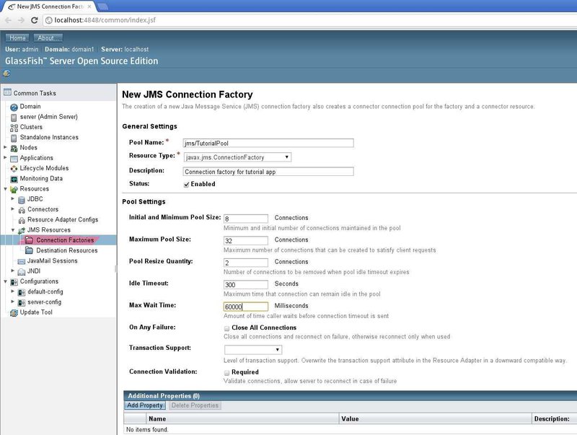Click the browser reload icon
577x435 pixels.
pos(34,20)
